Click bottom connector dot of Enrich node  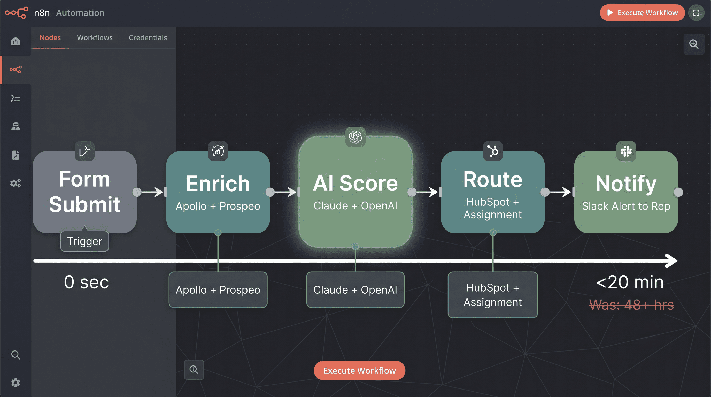(x=218, y=233)
